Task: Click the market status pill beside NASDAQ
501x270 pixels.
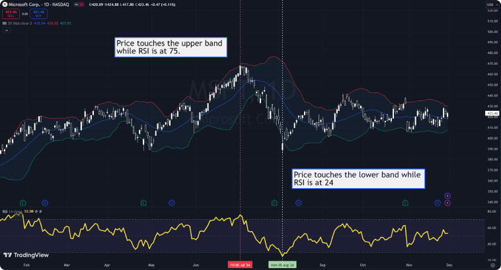Action: [79, 5]
